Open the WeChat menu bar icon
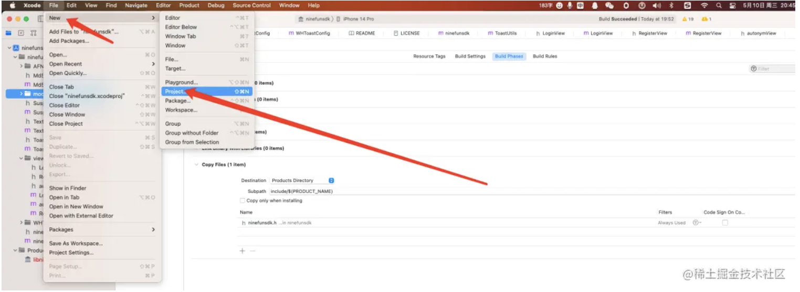 coord(609,5)
